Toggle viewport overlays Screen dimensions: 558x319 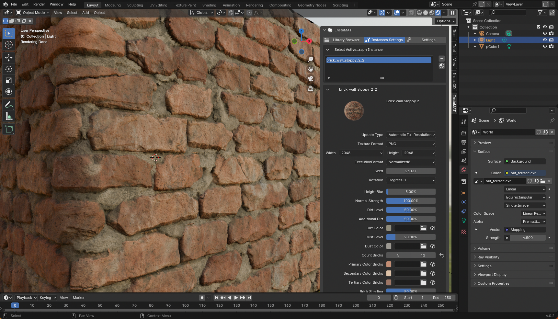point(397,13)
